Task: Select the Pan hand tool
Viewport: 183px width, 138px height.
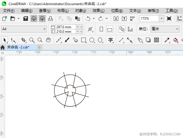Action: pyautogui.click(x=48, y=40)
